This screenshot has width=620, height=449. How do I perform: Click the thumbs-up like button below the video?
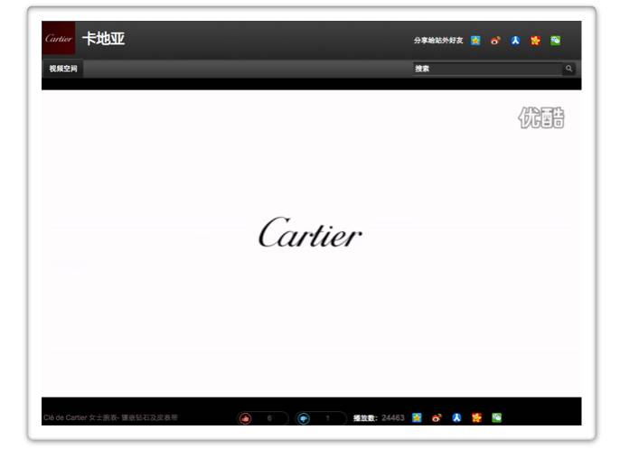pyautogui.click(x=245, y=418)
